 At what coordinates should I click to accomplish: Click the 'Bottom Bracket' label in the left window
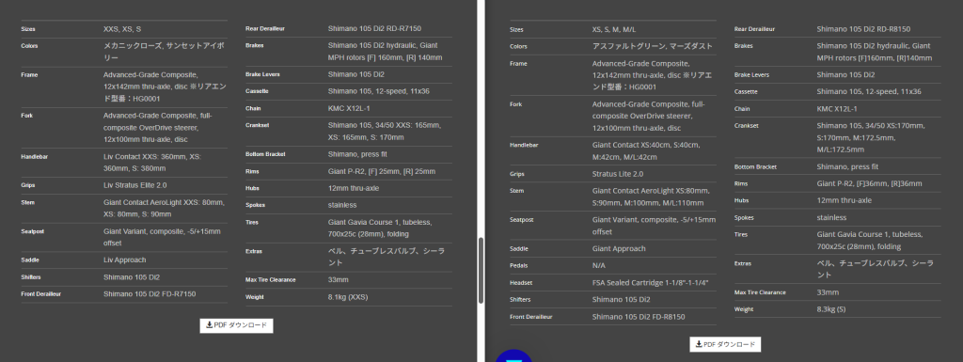click(x=264, y=154)
